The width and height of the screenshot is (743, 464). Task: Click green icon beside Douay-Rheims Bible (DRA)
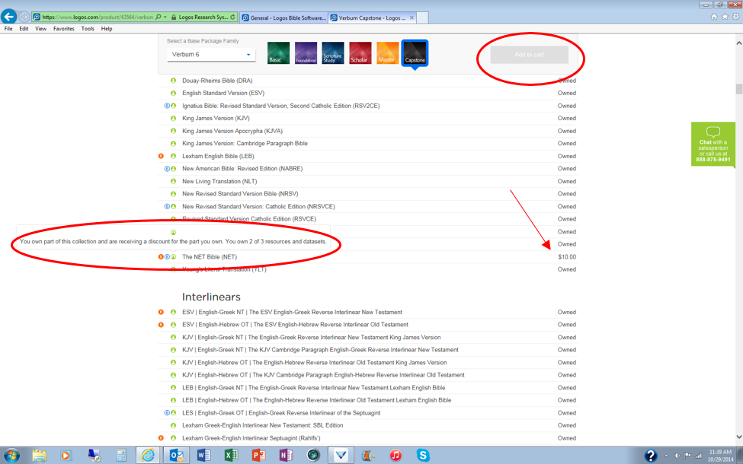pos(174,81)
